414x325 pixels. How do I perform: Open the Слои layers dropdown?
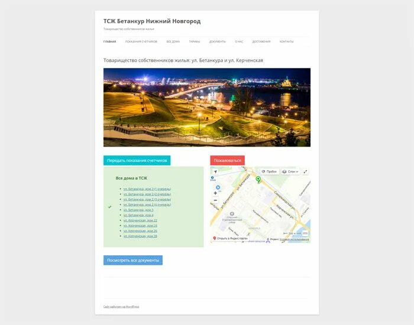[x=290, y=172]
